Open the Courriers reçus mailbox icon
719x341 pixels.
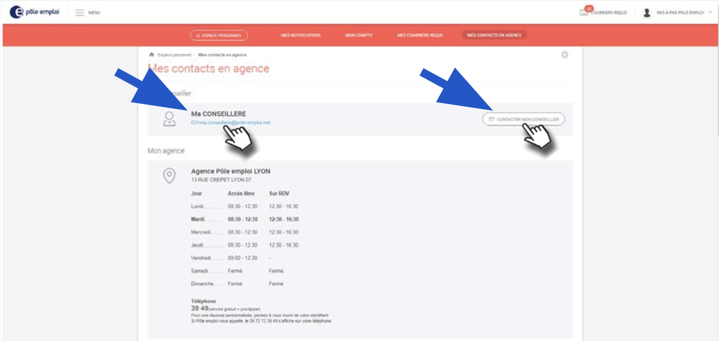584,12
